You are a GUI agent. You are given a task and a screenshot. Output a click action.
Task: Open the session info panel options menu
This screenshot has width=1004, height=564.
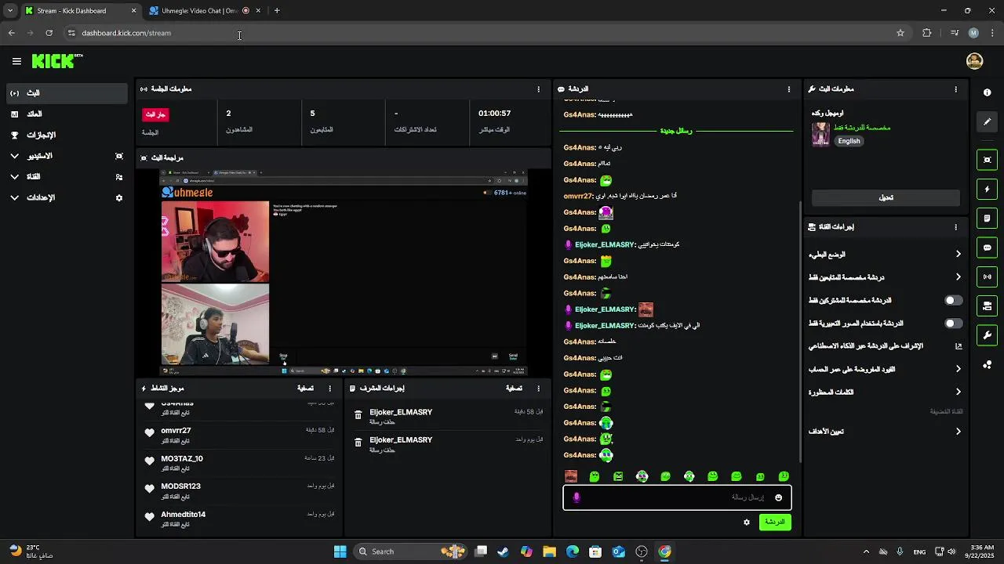538,89
